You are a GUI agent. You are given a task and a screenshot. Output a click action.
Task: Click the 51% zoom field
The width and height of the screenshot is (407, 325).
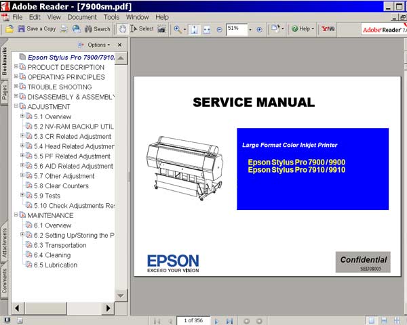pos(236,29)
